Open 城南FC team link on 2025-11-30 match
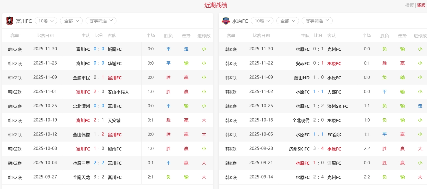427x189 pixels. 115,49
